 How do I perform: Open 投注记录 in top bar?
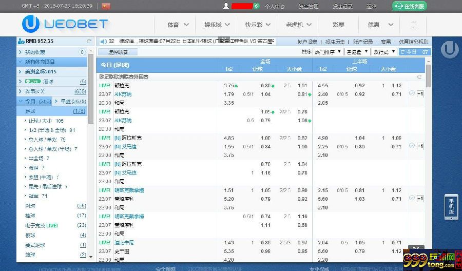pyautogui.click(x=343, y=6)
